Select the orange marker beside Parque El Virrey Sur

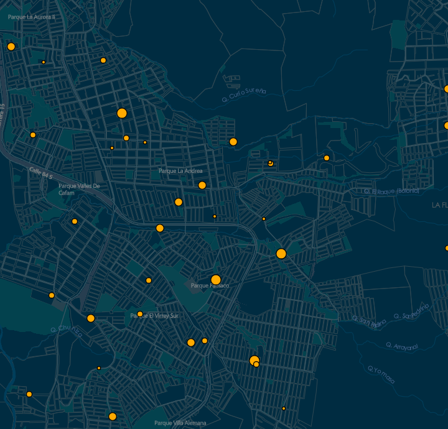pos(140,314)
